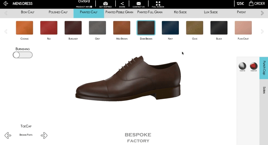
Task: Click the back arrow beside Mens Dress
Action: click(x=6, y=4)
